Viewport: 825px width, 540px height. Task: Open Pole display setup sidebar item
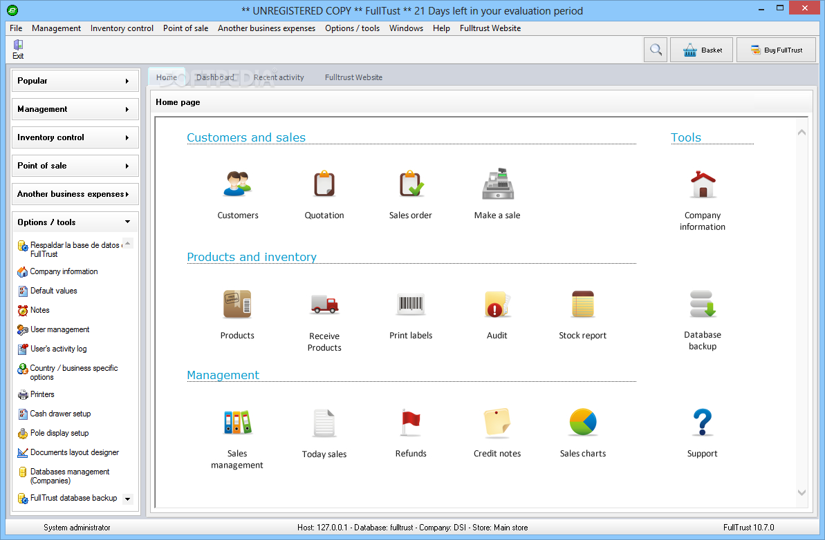(x=53, y=433)
